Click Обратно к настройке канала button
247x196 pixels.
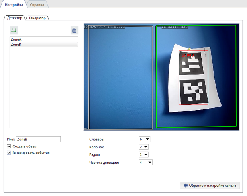(x=210, y=185)
